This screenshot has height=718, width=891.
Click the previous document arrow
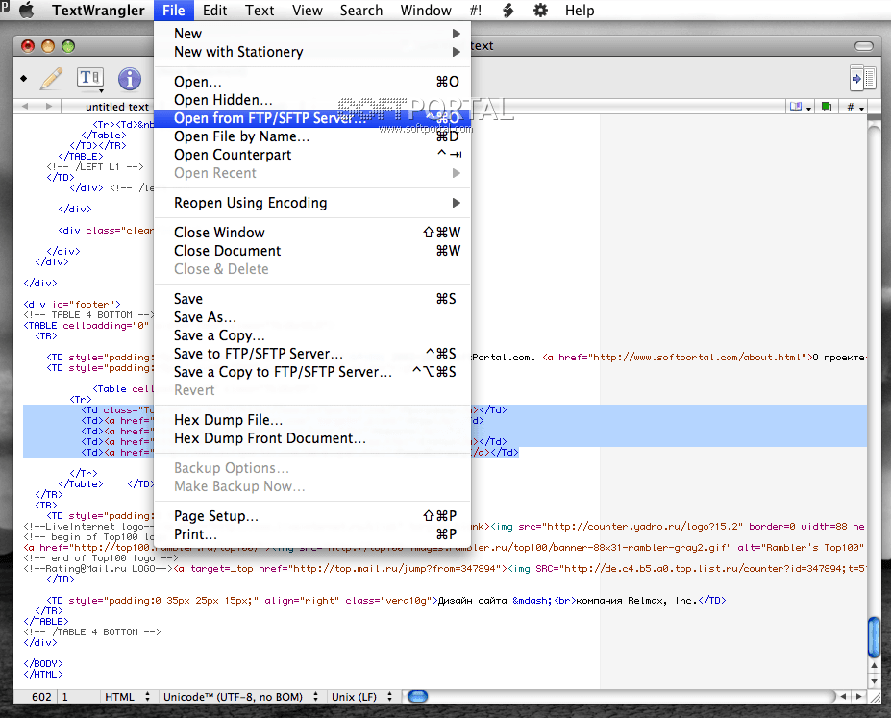(x=25, y=107)
